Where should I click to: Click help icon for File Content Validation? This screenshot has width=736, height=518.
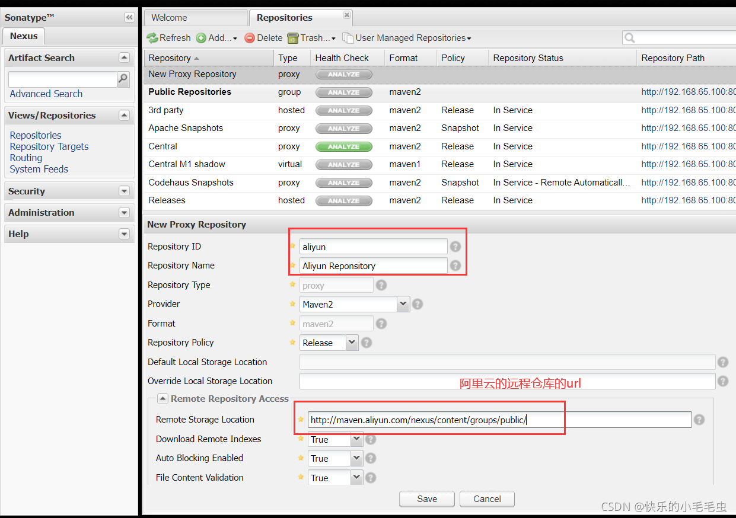tap(371, 478)
